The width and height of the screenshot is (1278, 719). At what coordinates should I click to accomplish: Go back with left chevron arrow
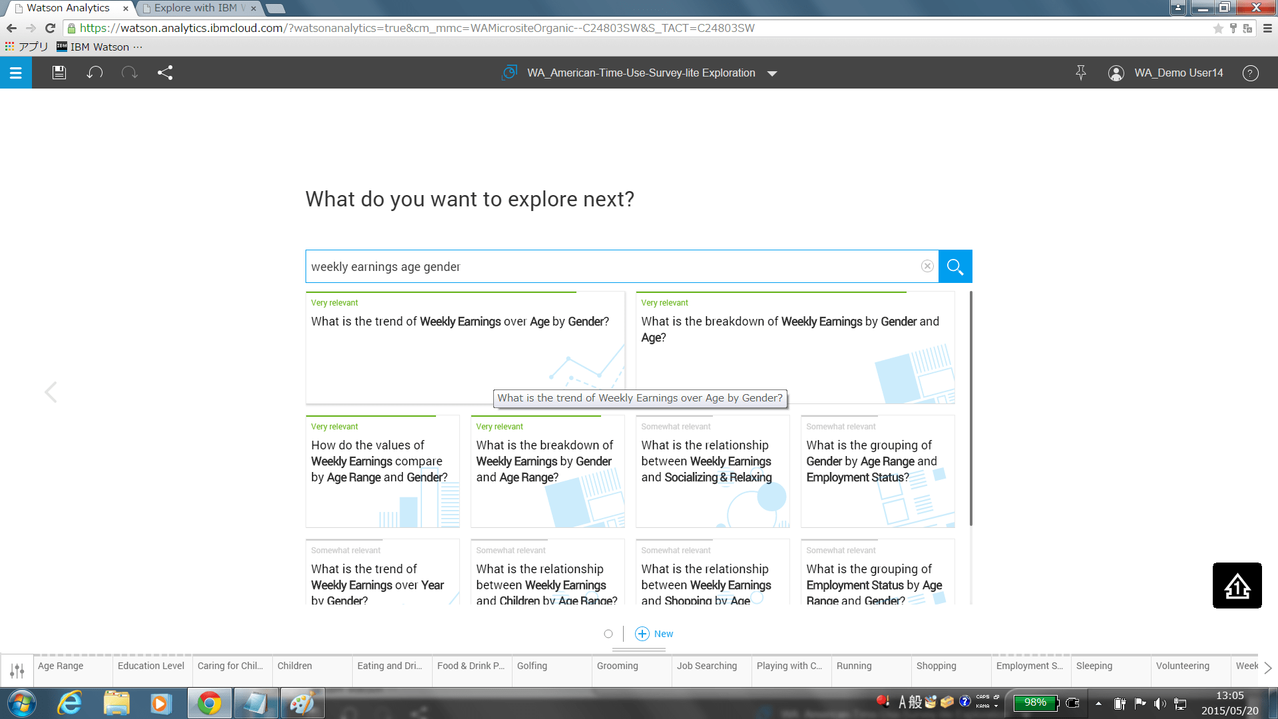click(x=51, y=392)
